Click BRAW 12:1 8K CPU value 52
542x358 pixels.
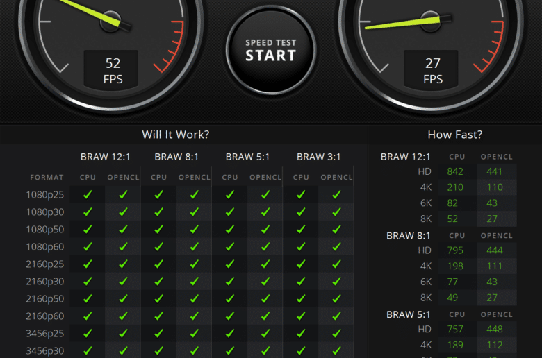click(x=452, y=219)
